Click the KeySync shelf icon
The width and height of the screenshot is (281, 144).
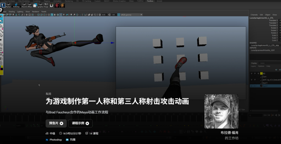click(x=8, y=5)
